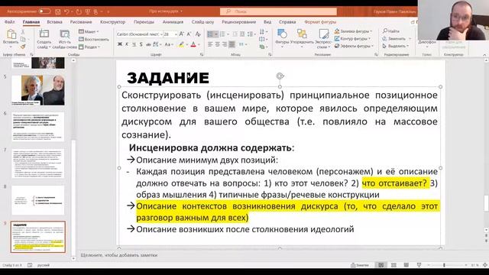The width and height of the screenshot is (489, 275).
Task: Switch to Insert (Вставка) tab
Action: click(54, 22)
